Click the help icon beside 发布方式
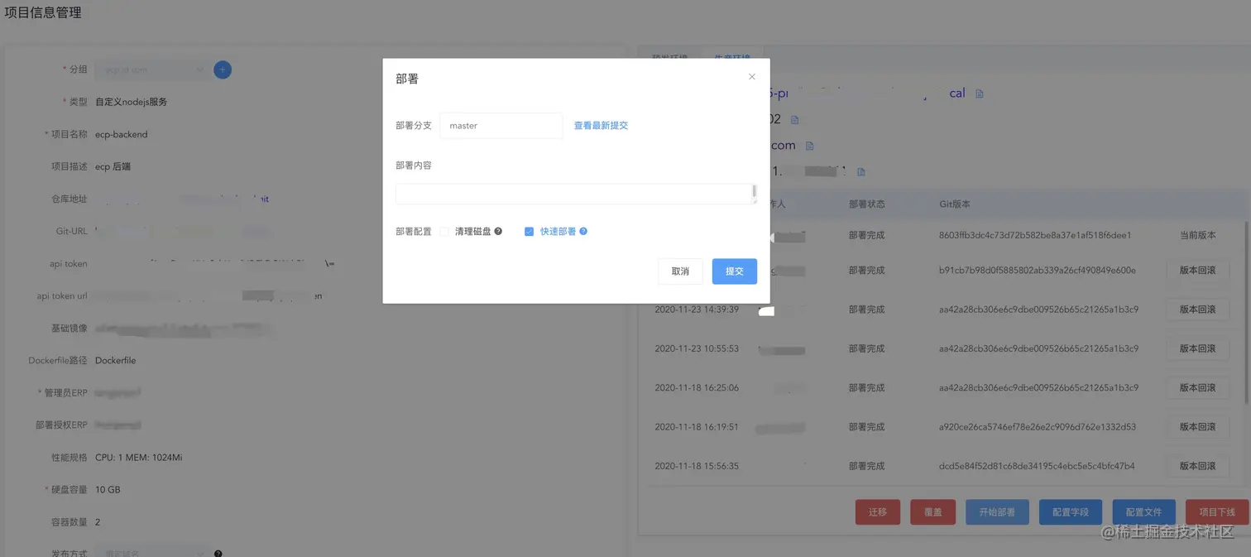The image size is (1251, 557). [218, 552]
